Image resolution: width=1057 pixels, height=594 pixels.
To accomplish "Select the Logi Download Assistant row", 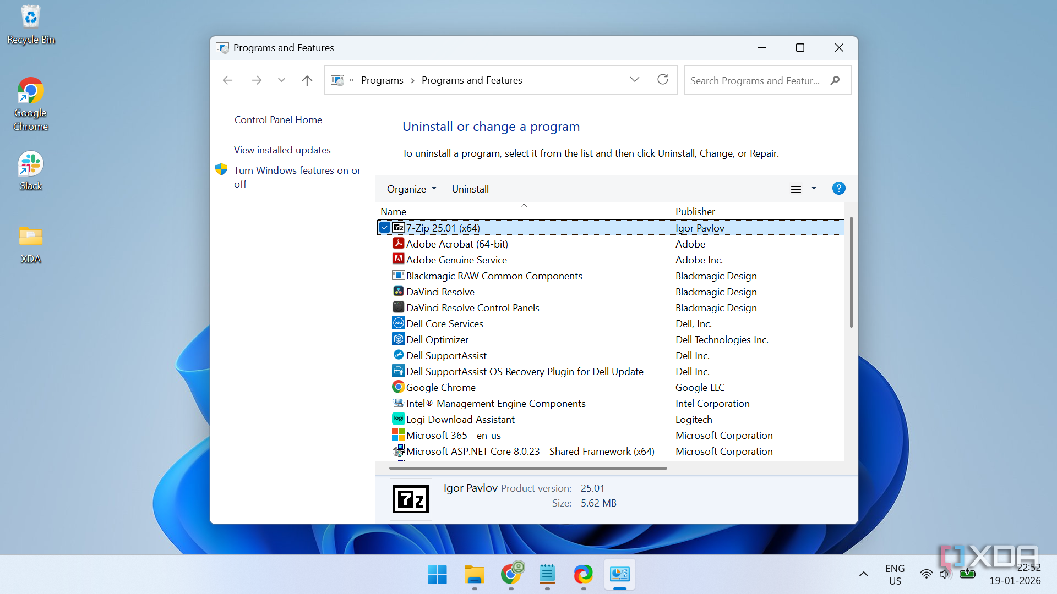I will coord(611,419).
